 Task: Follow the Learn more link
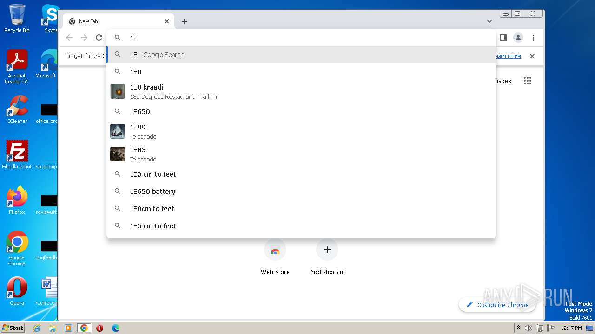tap(508, 56)
